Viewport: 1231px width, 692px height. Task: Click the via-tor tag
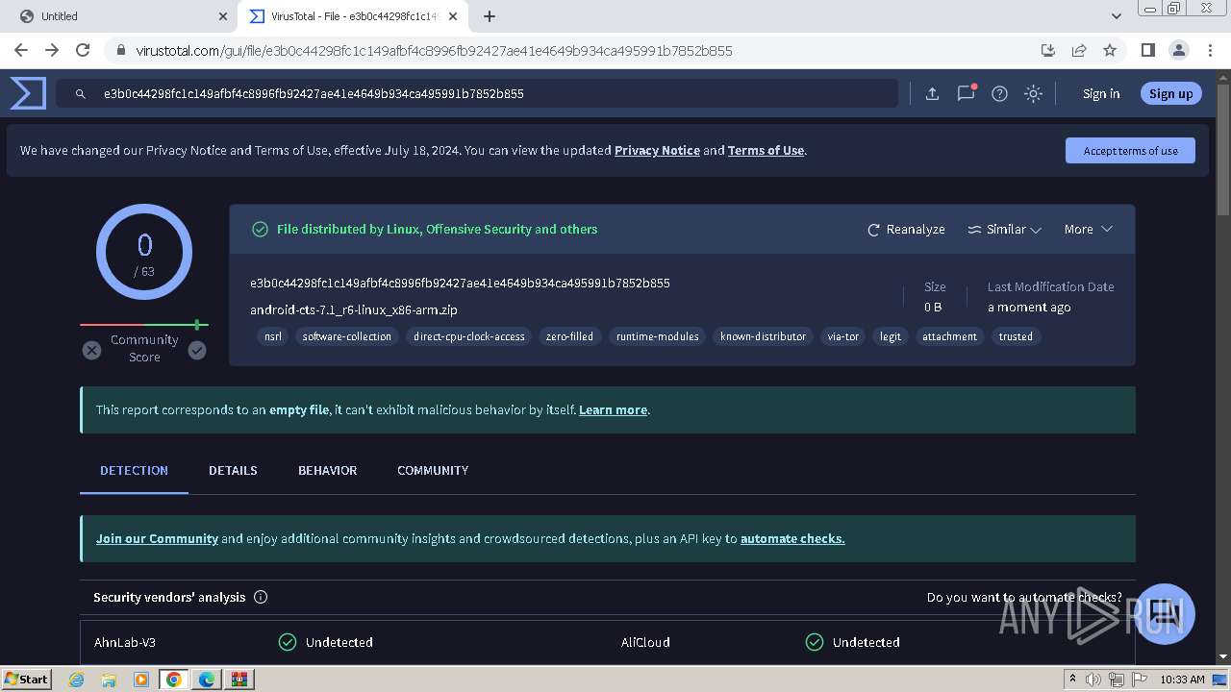click(842, 336)
